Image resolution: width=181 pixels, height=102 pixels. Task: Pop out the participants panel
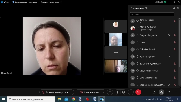click(x=174, y=8)
